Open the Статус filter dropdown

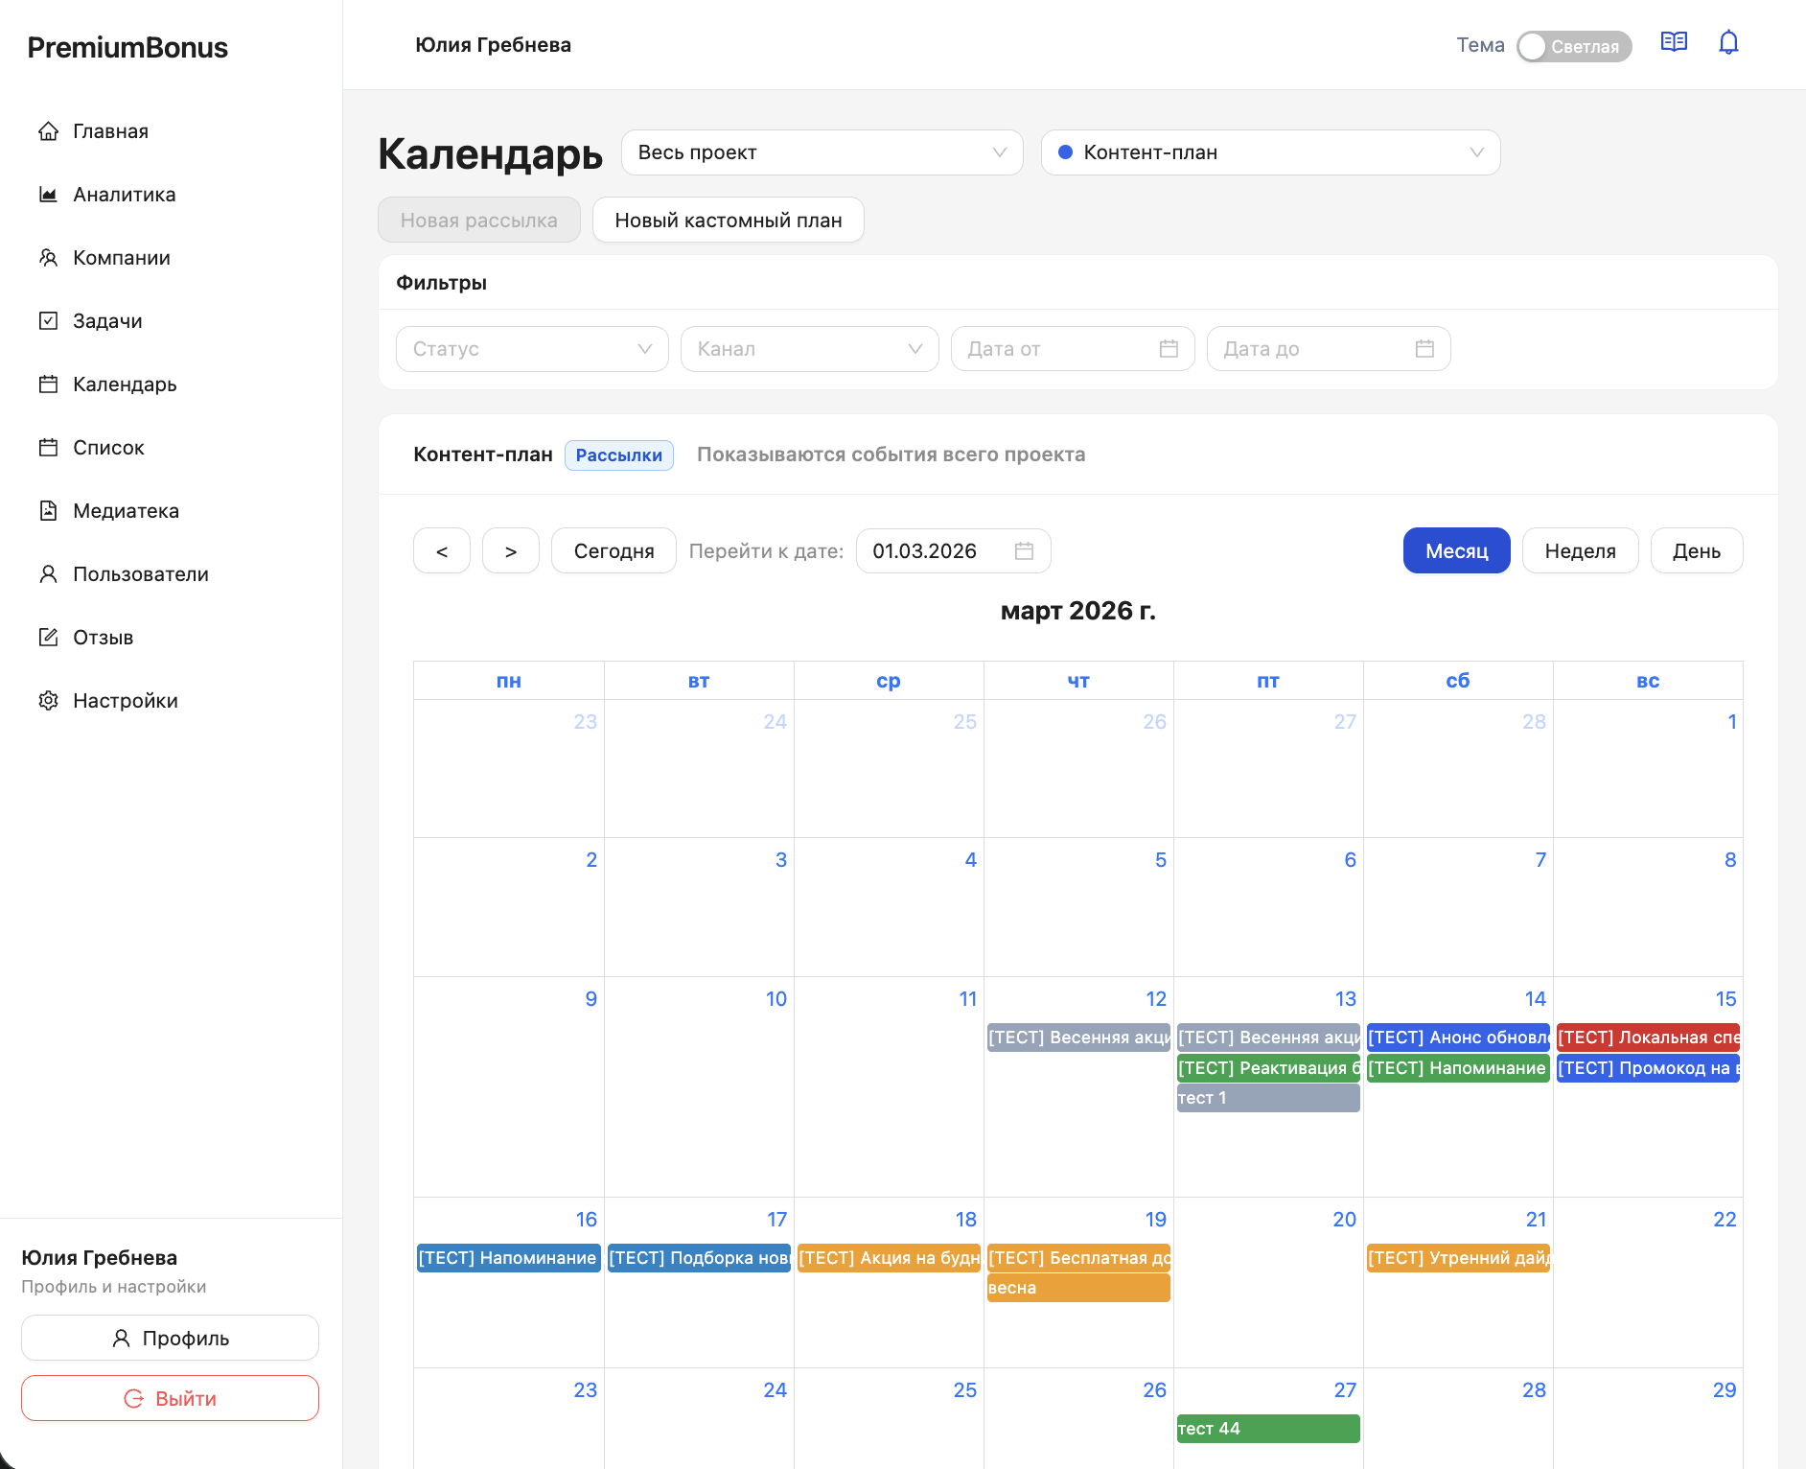tap(531, 349)
